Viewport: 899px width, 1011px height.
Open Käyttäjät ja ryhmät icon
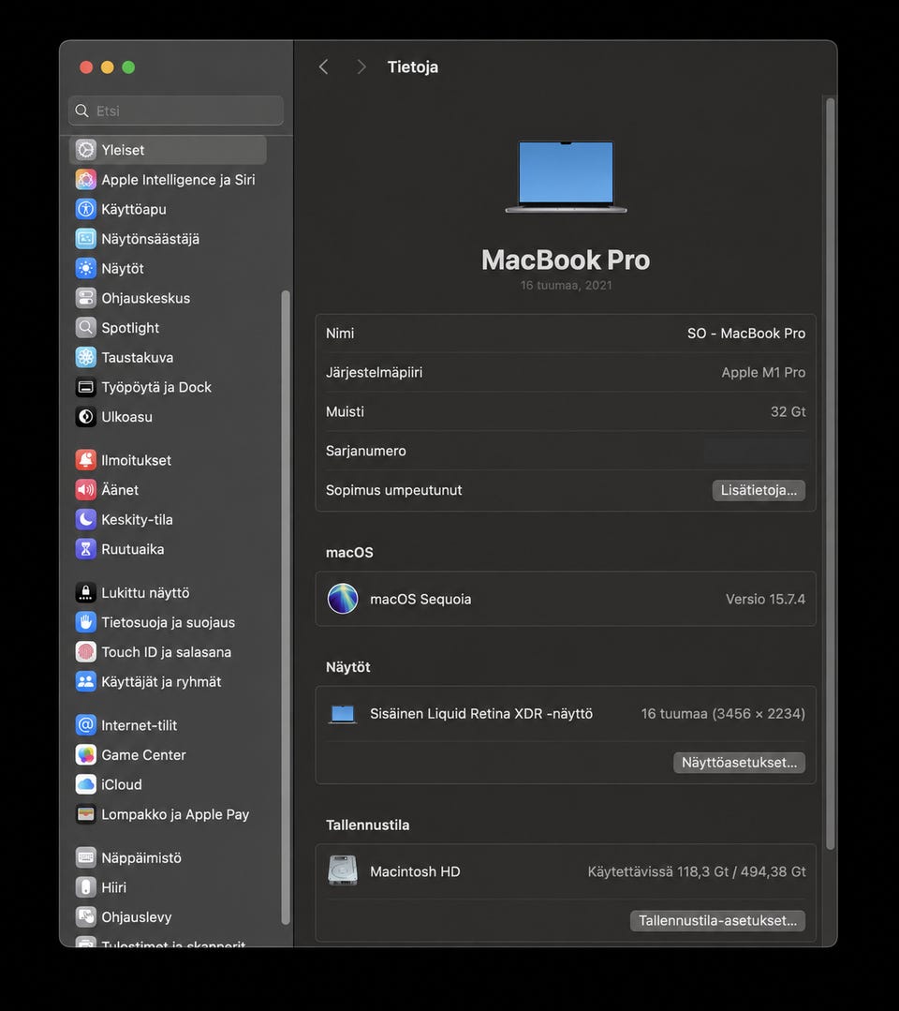coord(86,681)
